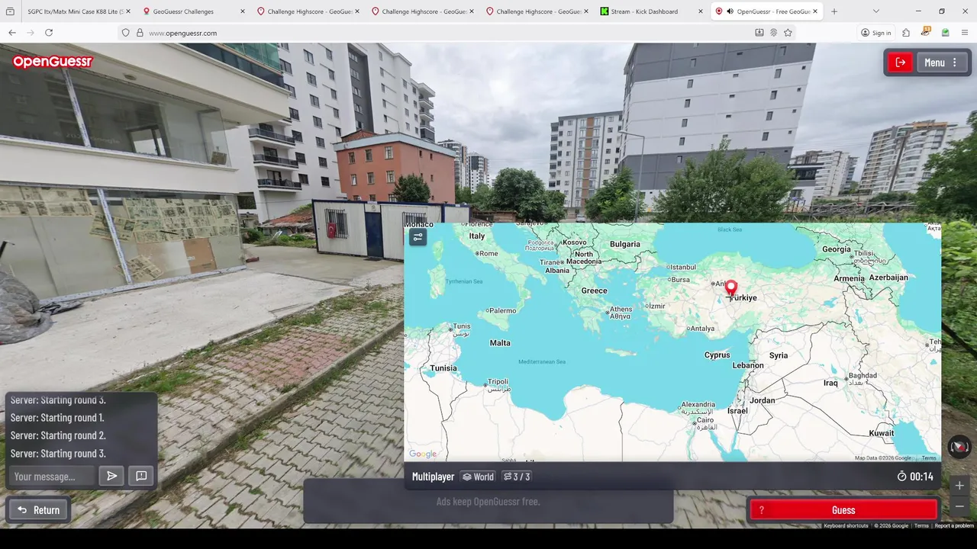Click the 00:14 countdown timer

click(x=914, y=477)
